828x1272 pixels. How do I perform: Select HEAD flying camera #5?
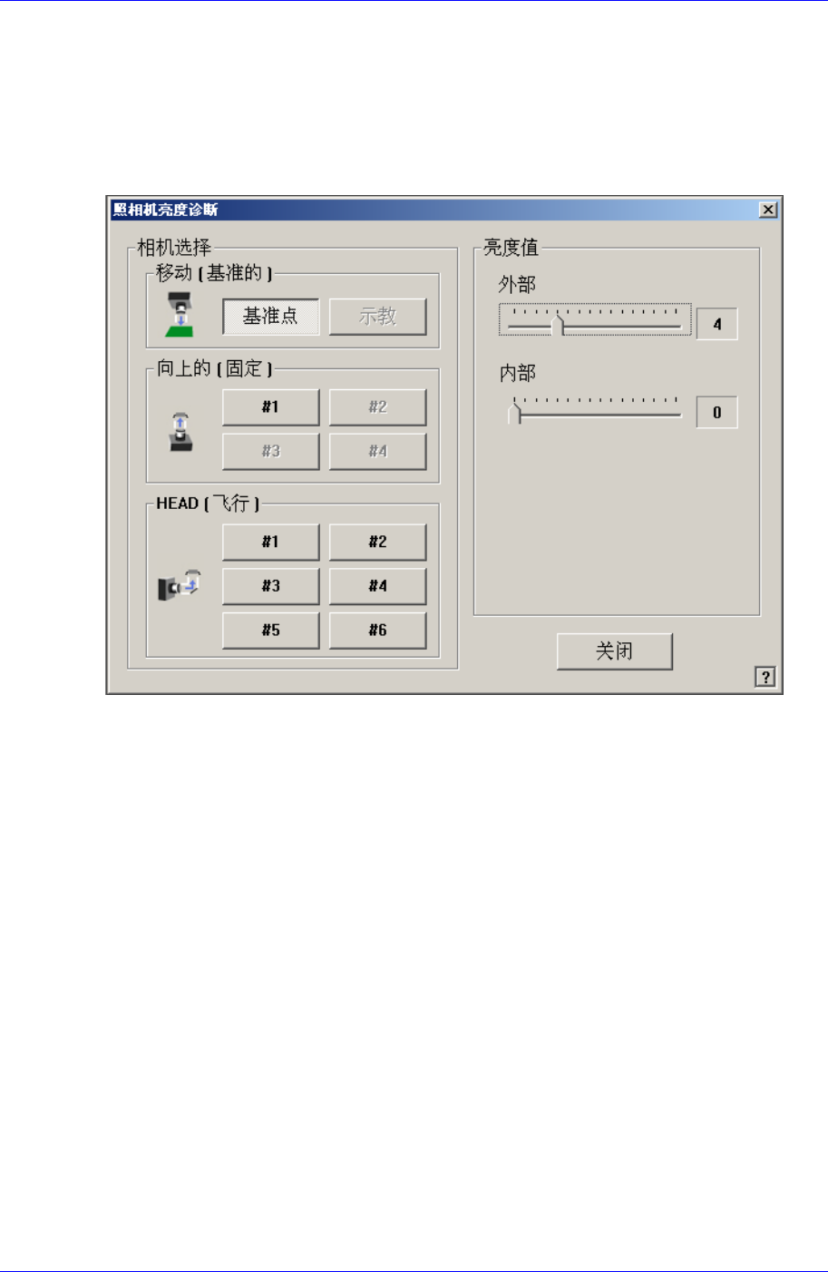271,630
